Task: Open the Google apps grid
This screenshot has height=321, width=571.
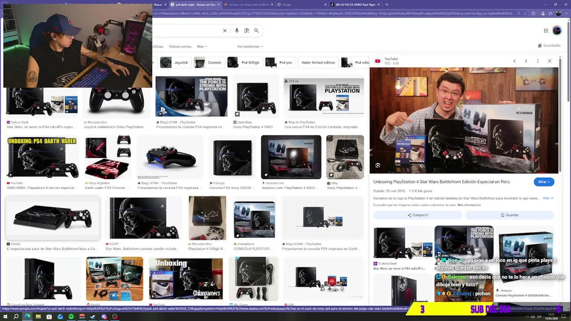Action: point(546,31)
